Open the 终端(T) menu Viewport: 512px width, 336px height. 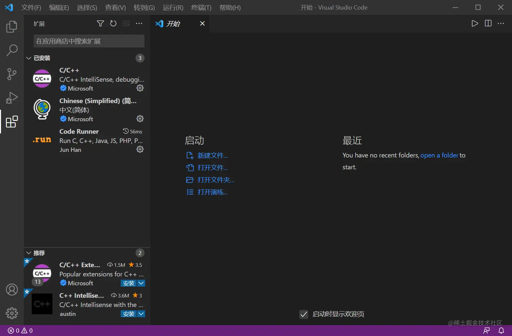click(x=201, y=7)
